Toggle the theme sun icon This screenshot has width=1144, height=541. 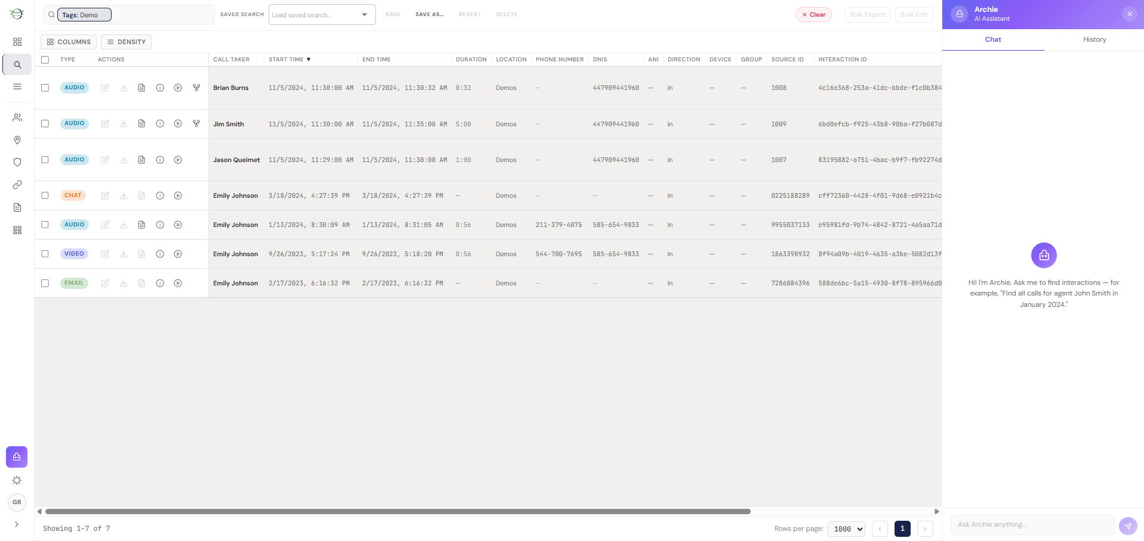(x=17, y=480)
